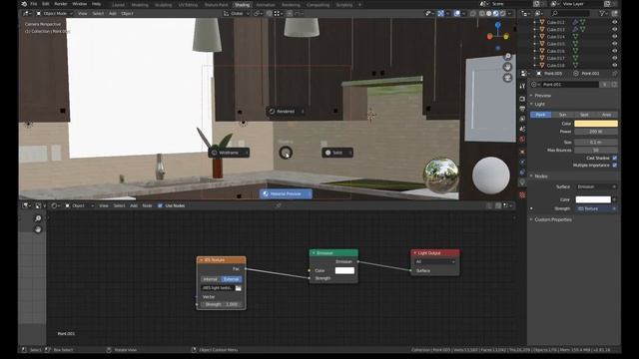Image resolution: width=639 pixels, height=359 pixels.
Task: Click the light Size value field
Action: point(596,142)
